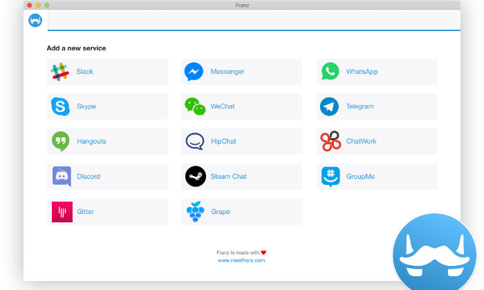The height and width of the screenshot is (290, 484).
Task: Select the Telegram paper plane icon
Action: click(330, 106)
